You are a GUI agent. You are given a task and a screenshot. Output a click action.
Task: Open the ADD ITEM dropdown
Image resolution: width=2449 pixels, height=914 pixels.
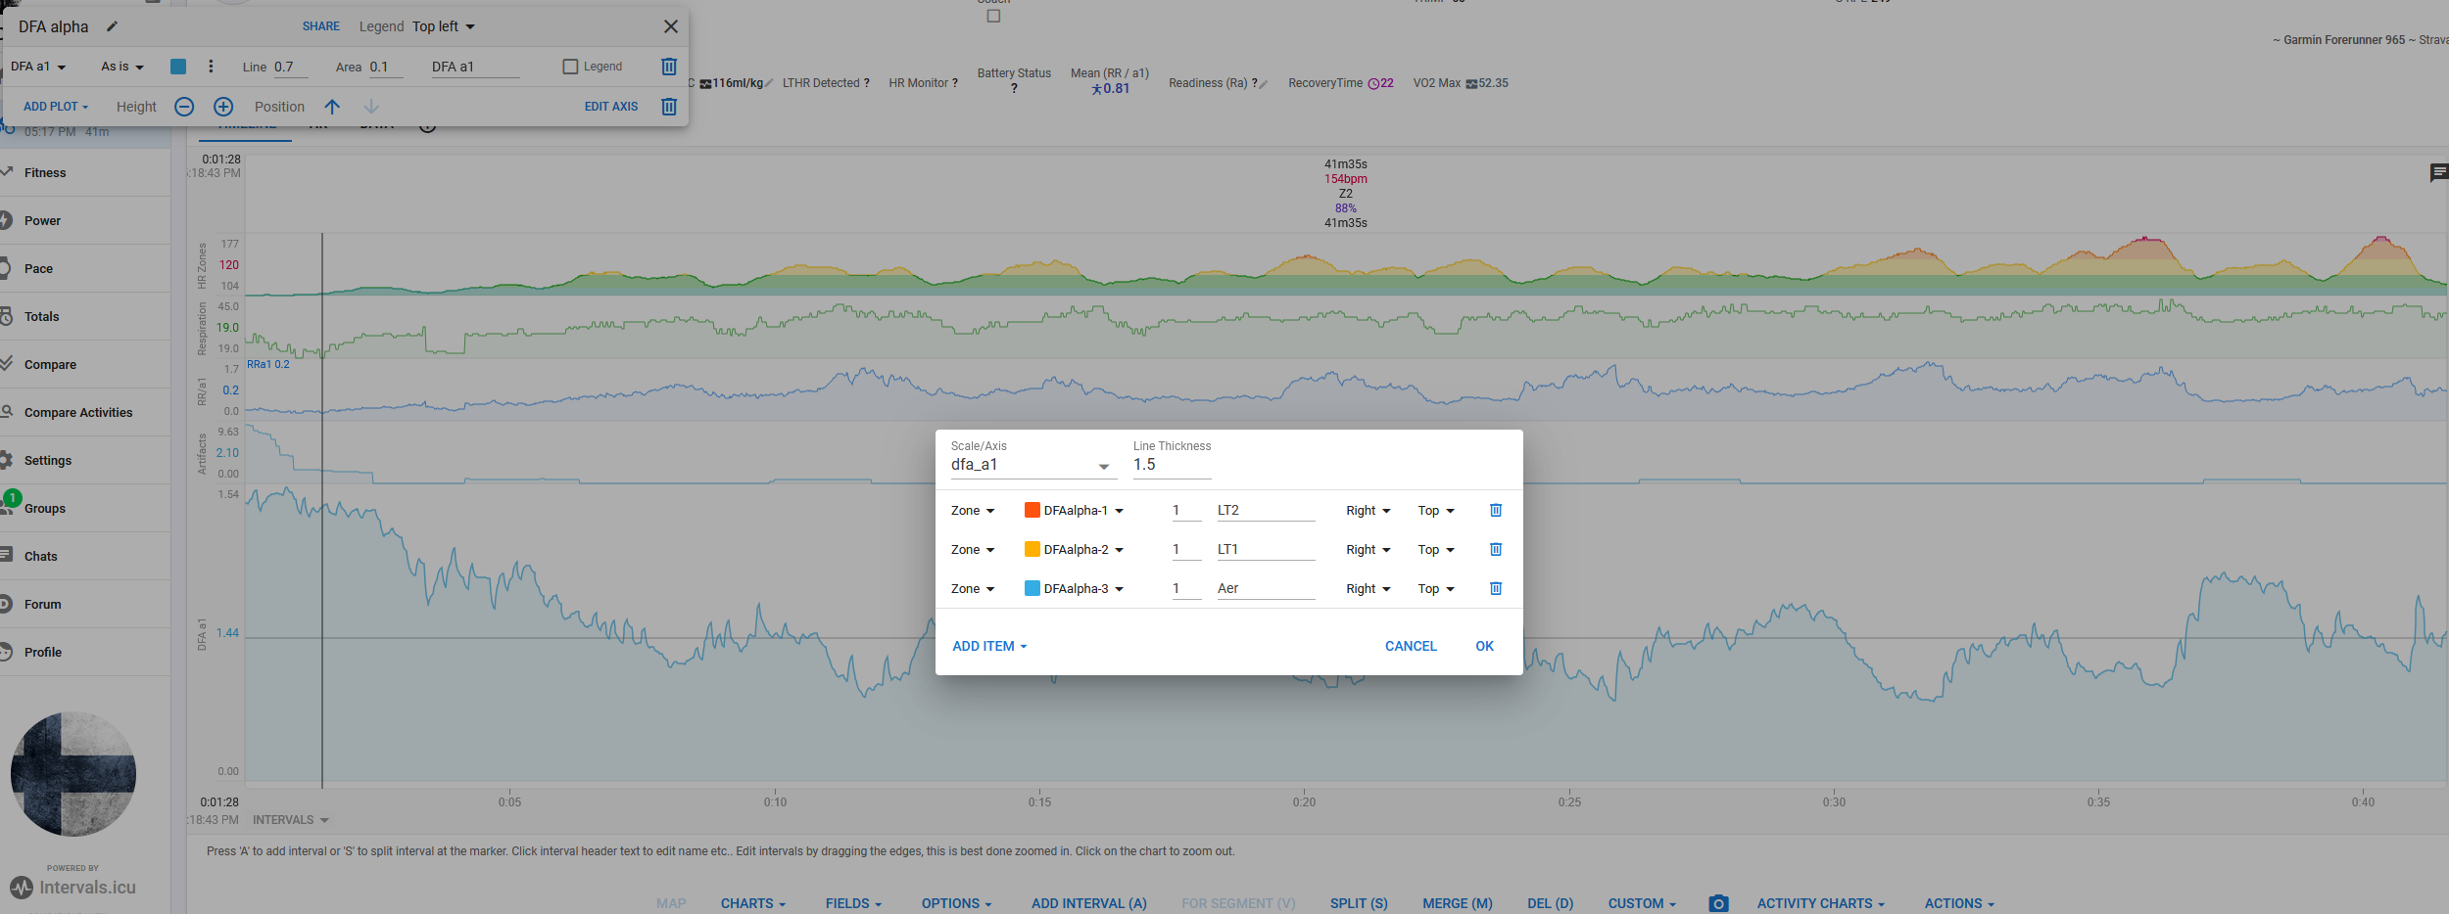pos(989,646)
